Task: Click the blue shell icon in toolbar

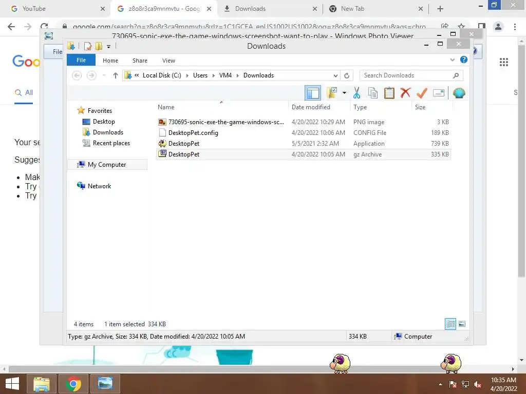Action: pyautogui.click(x=459, y=93)
